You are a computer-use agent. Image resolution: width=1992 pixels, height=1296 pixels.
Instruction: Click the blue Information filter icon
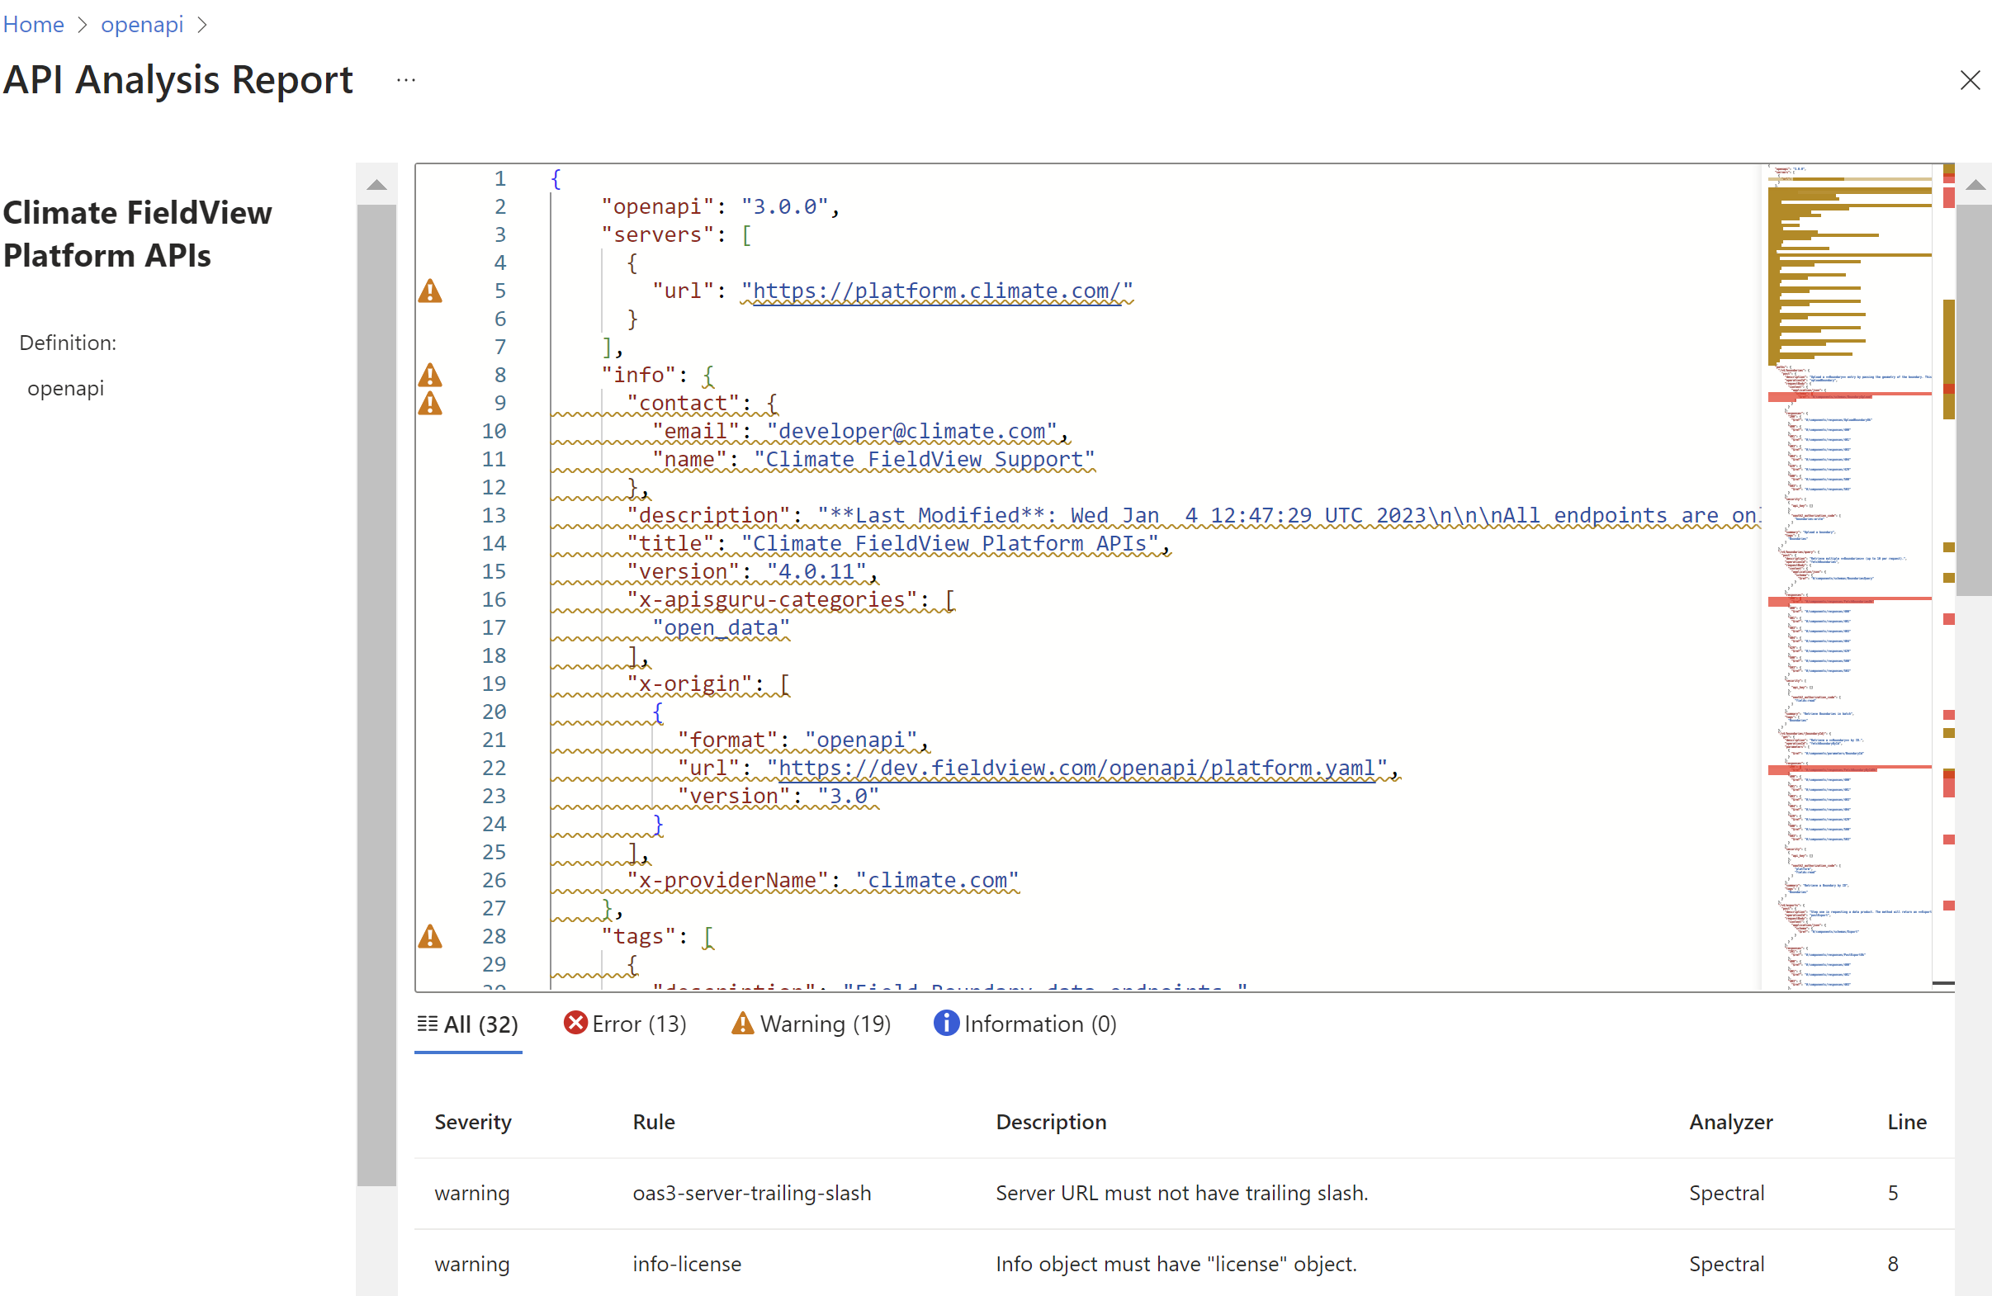946,1024
